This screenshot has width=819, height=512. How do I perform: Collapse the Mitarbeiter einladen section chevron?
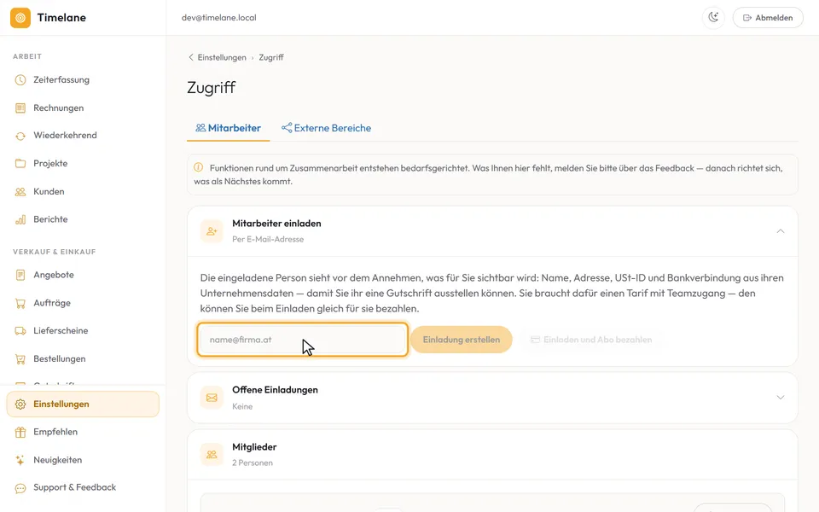(781, 231)
